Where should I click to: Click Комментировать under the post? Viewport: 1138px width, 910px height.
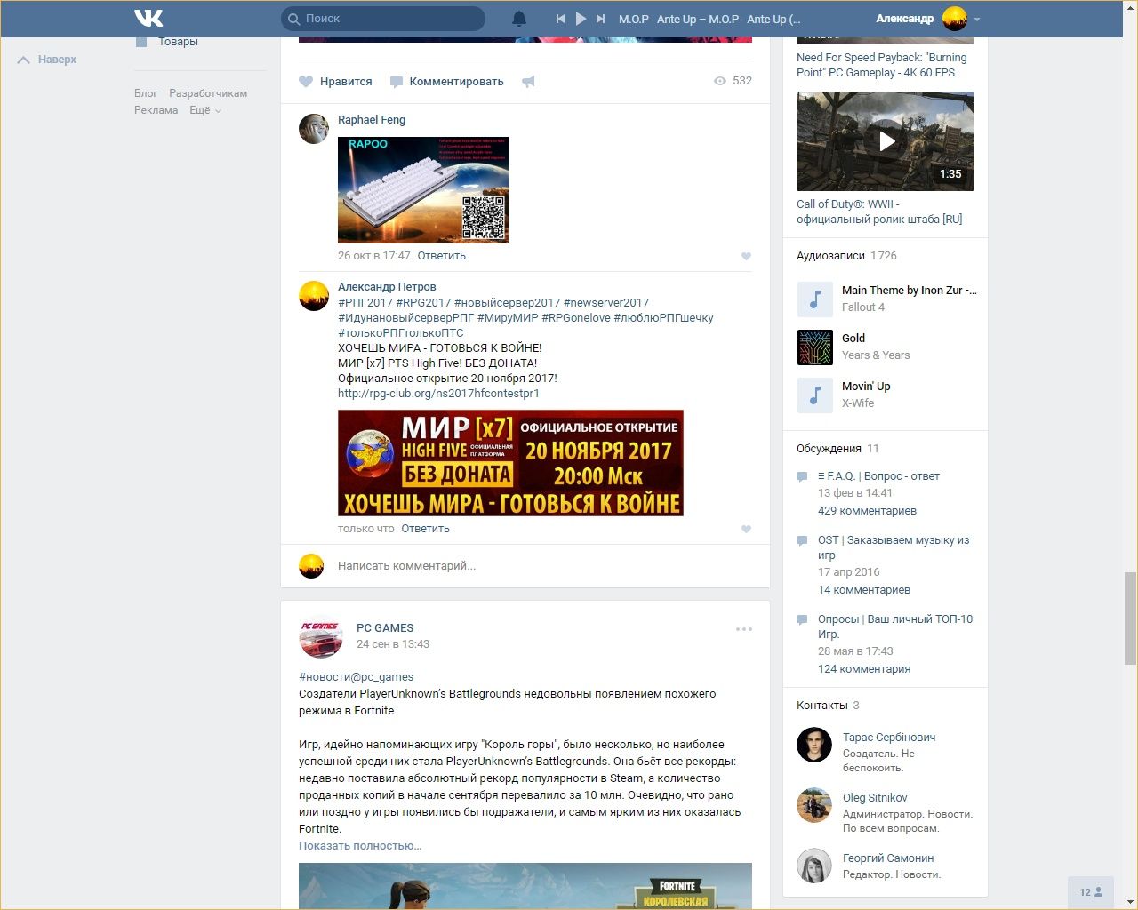pos(447,82)
